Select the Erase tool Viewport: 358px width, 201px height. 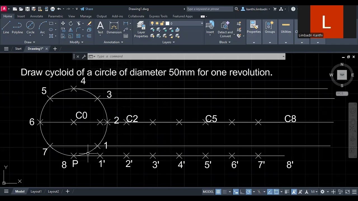click(x=89, y=23)
